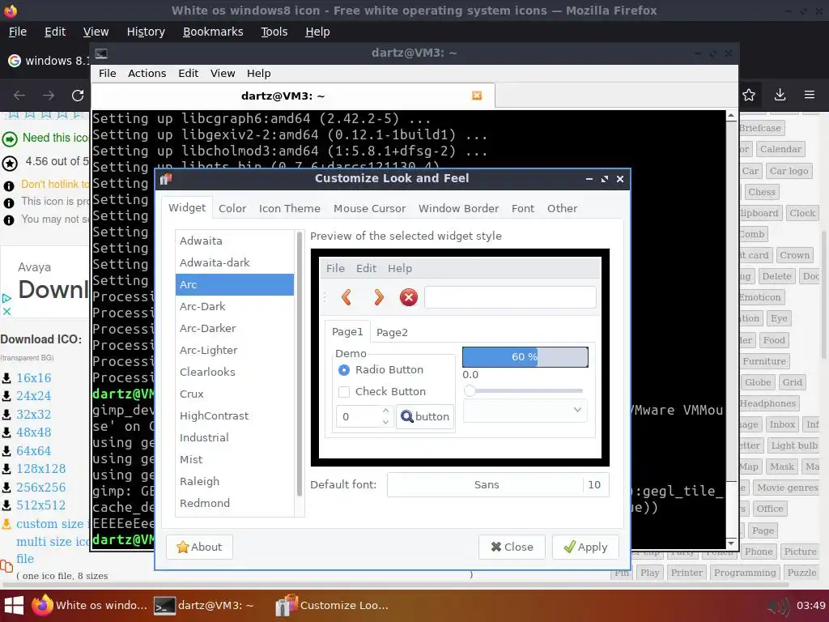
Task: Go to the Font tab
Action: coord(523,208)
